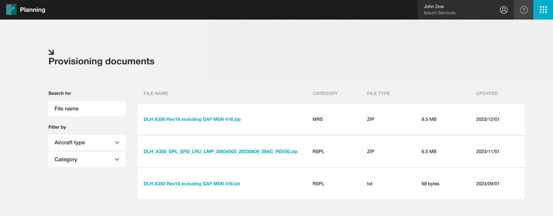Viewport: 553px width, 216px height.
Task: Open DLH_A350_DPL_SPD_LRU_LMP_30034503 REV30.zip file link
Action: [x=220, y=151]
